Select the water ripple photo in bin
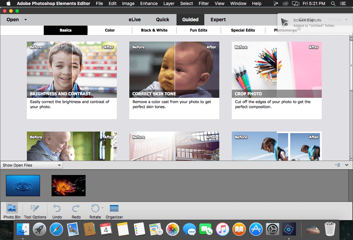The width and height of the screenshot is (353, 240). click(23, 186)
